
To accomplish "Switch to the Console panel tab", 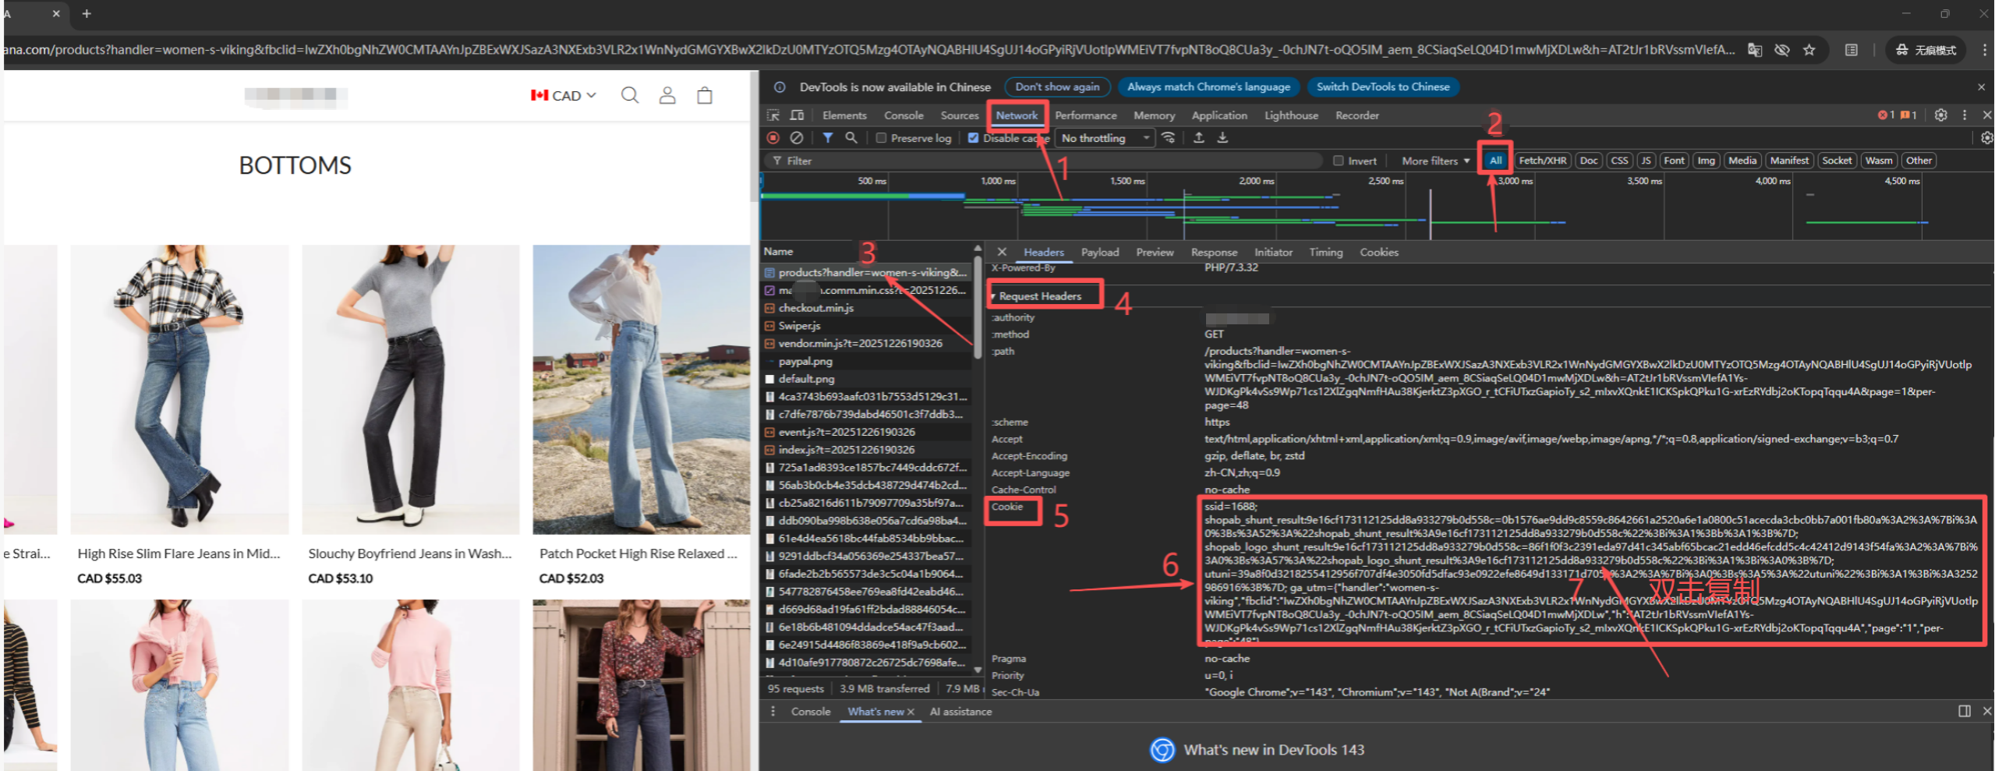I will pos(903,115).
